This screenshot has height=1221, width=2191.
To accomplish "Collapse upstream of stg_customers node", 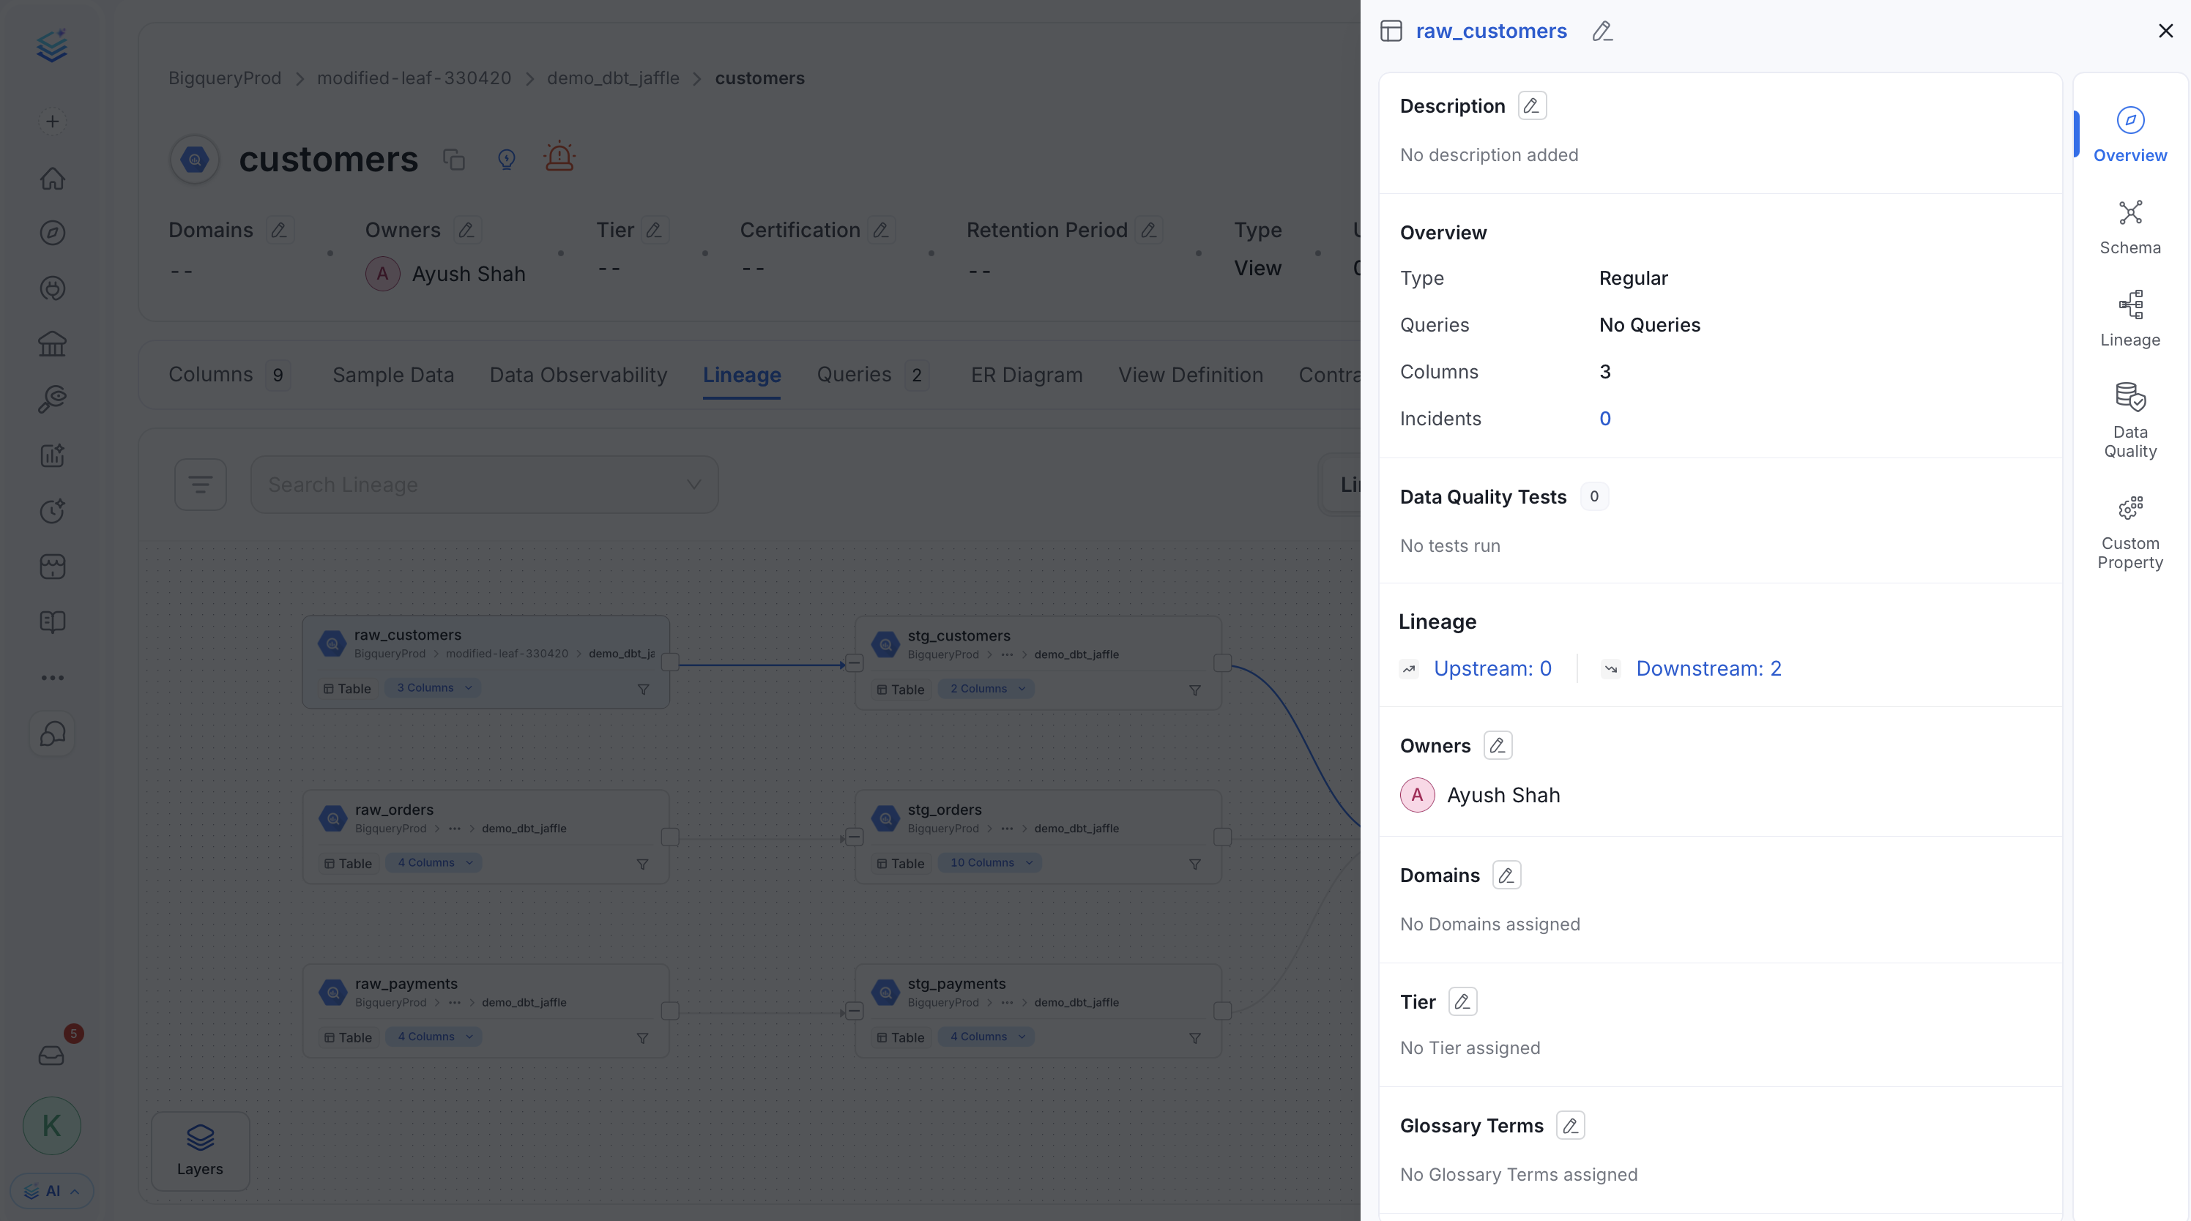I will [x=854, y=664].
